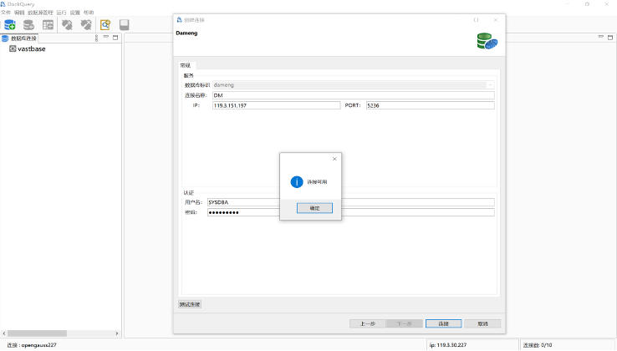The width and height of the screenshot is (617, 351).
Task: Select the 数据库连接 panel tab
Action: coord(19,38)
